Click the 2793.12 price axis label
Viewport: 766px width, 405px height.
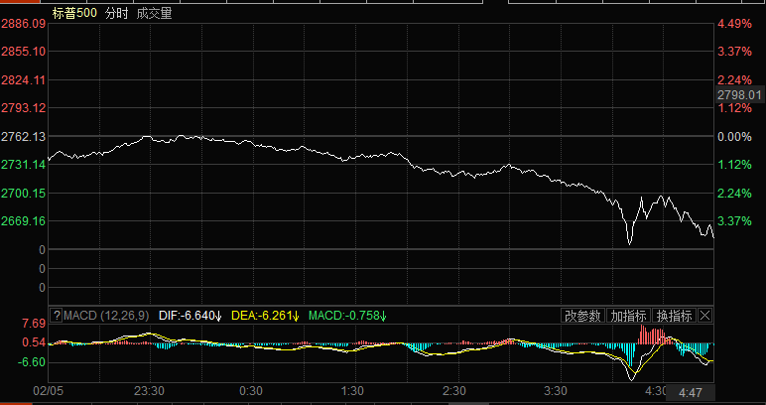tap(24, 107)
